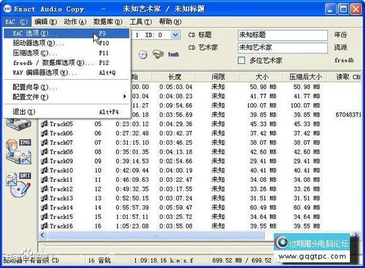The height and width of the screenshot is (268, 365).
Task: Click into the CD 艺术家 input field
Action: pos(283,48)
